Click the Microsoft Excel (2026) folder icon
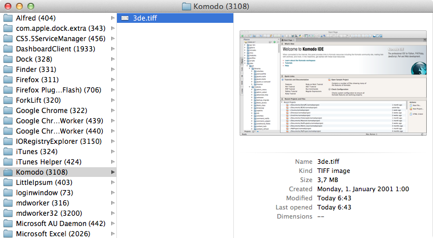The image size is (433, 238). click(8, 233)
